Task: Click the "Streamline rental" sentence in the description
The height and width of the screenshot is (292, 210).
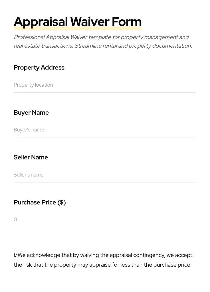Action: click(x=95, y=46)
